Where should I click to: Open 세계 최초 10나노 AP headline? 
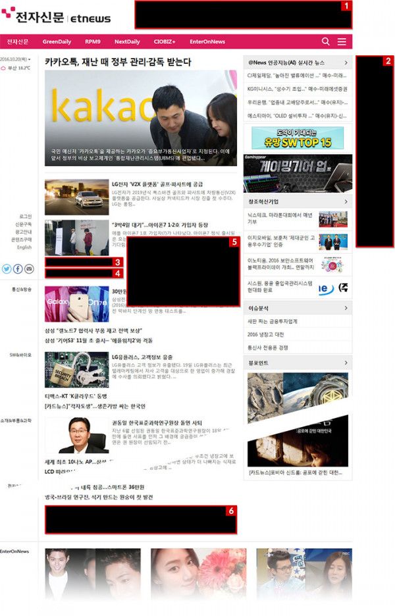(78, 461)
